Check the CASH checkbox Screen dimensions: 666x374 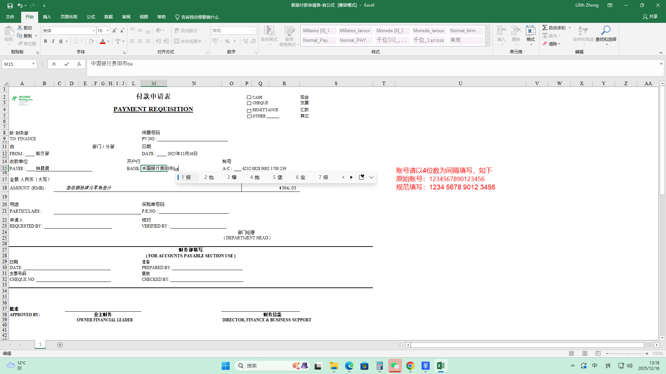pos(249,97)
